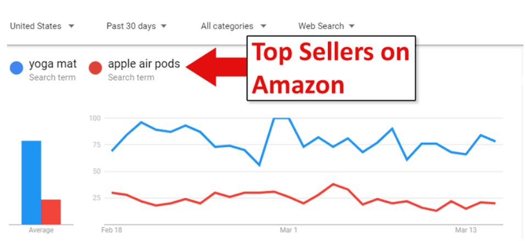Viewport: 525px width, 241px height.
Task: Select the apple air pods search term
Action: (144, 64)
